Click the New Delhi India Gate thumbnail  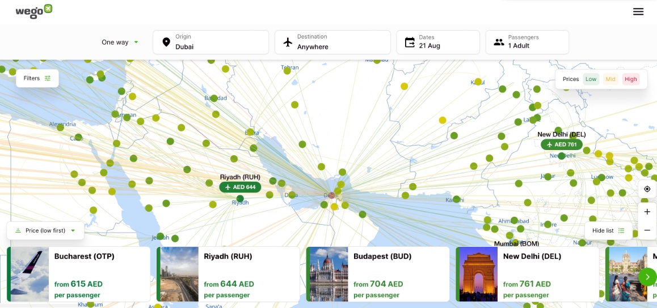click(478, 274)
